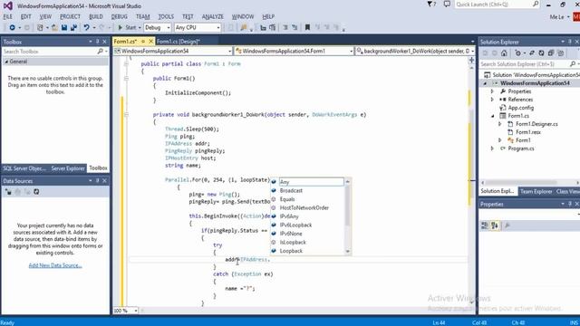Screen dimensions: 580x326
Task: Click the Home icon in Solution Explorer
Action: click(x=504, y=53)
